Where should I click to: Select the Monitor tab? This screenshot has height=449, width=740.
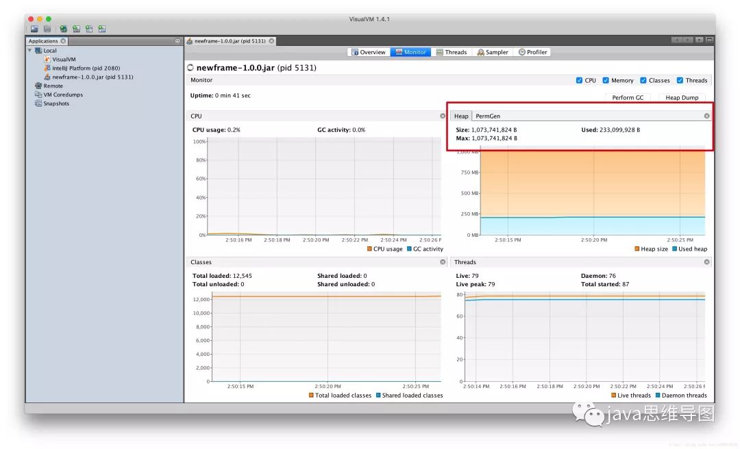pos(410,52)
